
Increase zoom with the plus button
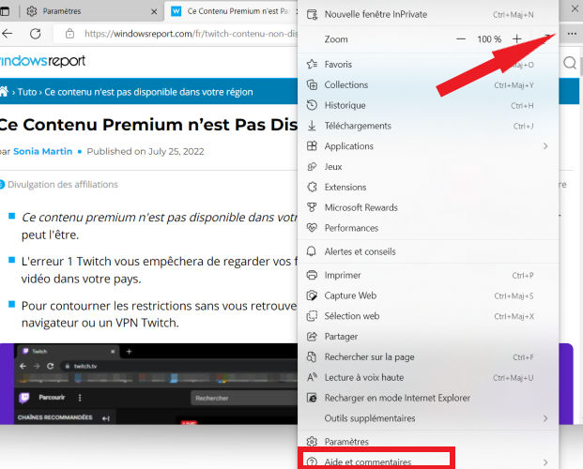[x=517, y=39]
